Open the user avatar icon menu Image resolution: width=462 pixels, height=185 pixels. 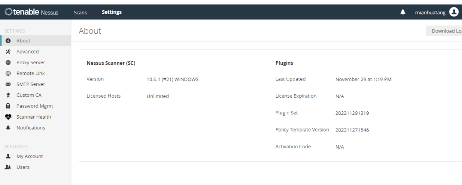click(x=454, y=12)
